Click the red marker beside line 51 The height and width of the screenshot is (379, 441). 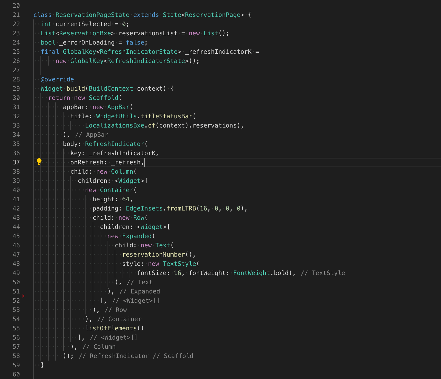24,296
